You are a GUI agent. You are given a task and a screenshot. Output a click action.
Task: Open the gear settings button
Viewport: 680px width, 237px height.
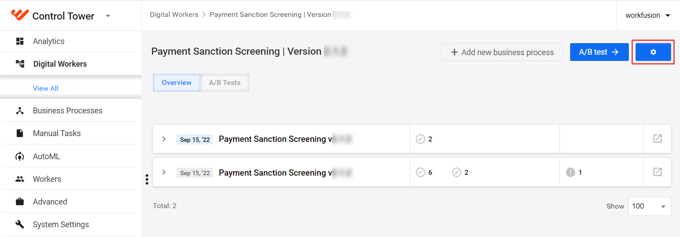(653, 52)
